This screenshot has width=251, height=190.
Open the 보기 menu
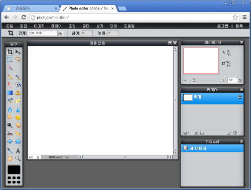[x=100, y=26]
